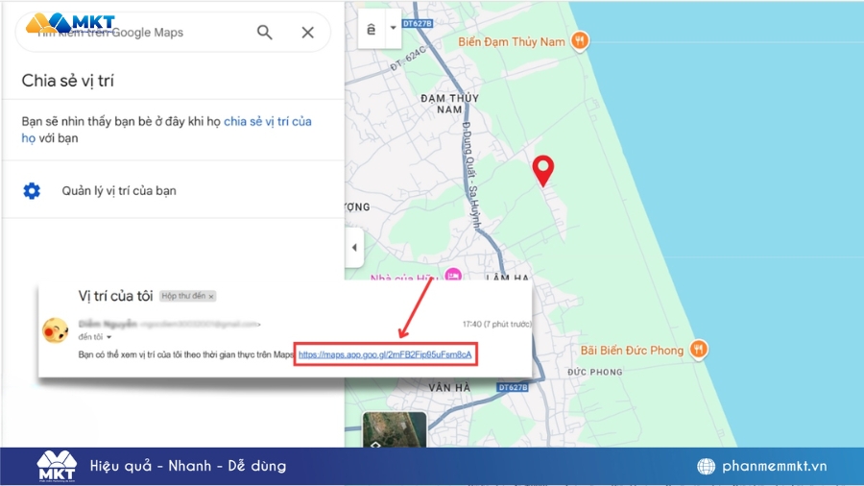Viewport: 864px width, 486px height.
Task: Collapse the side panel arrow
Action: pos(354,248)
